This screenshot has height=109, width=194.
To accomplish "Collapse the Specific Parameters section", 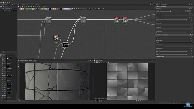I will 156,35.
